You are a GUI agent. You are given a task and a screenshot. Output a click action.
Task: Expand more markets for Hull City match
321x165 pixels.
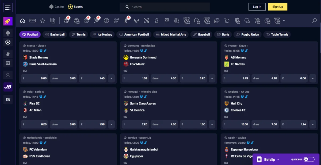point(313,124)
